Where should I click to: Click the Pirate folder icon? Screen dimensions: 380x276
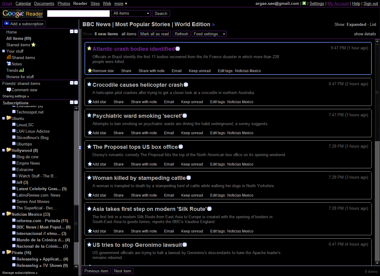click(x=9, y=252)
